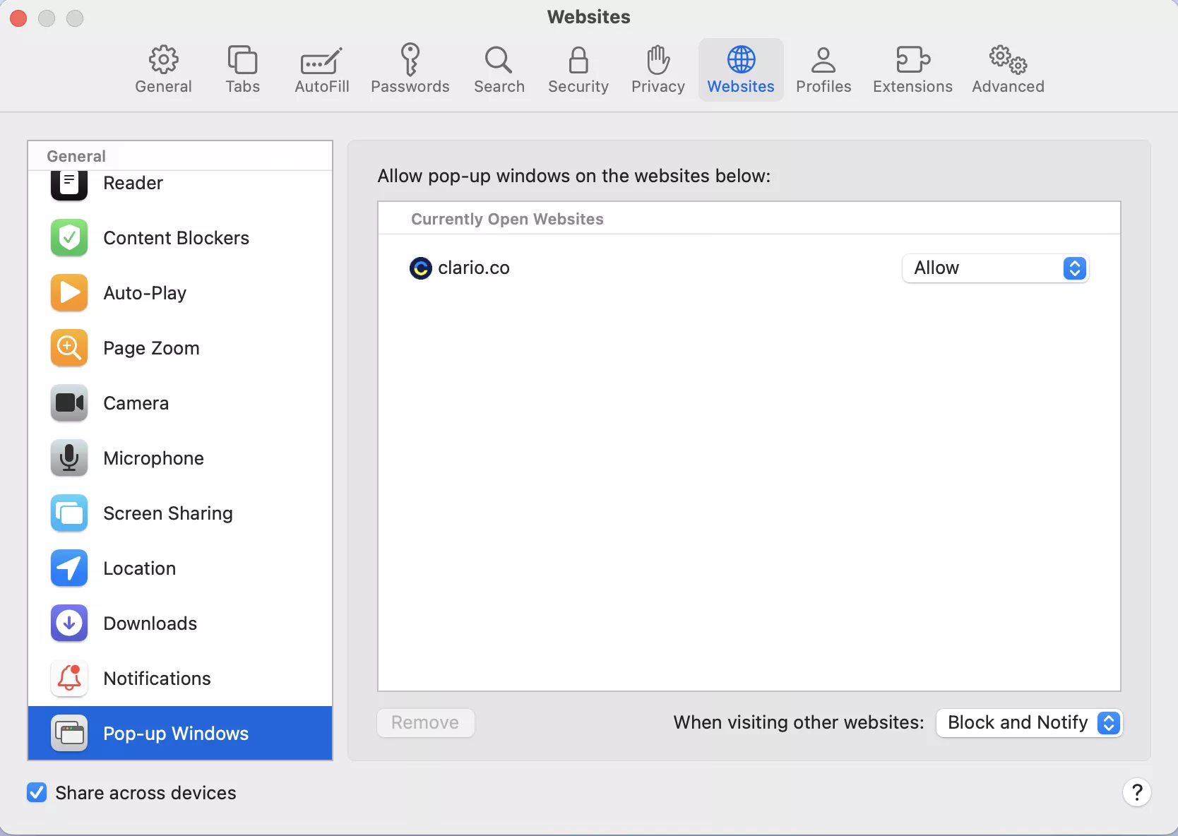Open the Advanced gears tab
The image size is (1178, 836).
[1007, 70]
